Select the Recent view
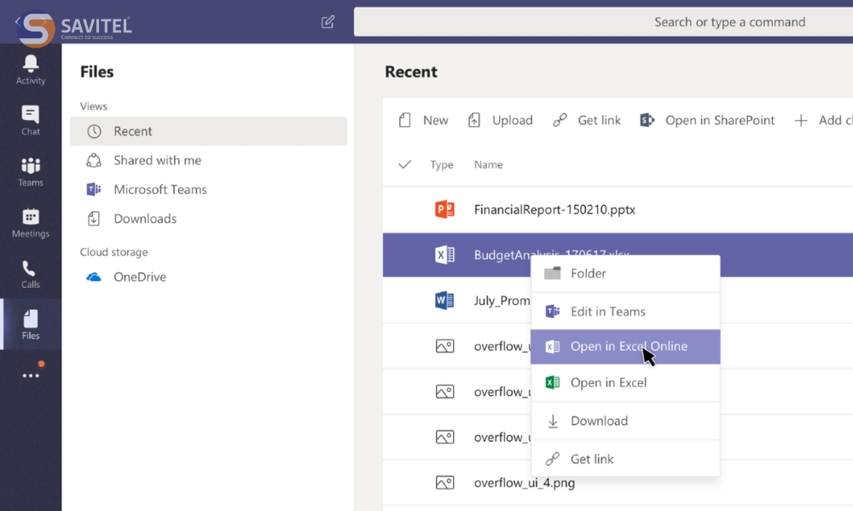Image resolution: width=853 pixels, height=511 pixels. pos(208,131)
